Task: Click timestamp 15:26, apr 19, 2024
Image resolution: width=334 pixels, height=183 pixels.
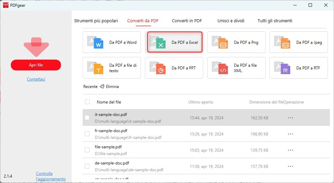Action: point(206,134)
